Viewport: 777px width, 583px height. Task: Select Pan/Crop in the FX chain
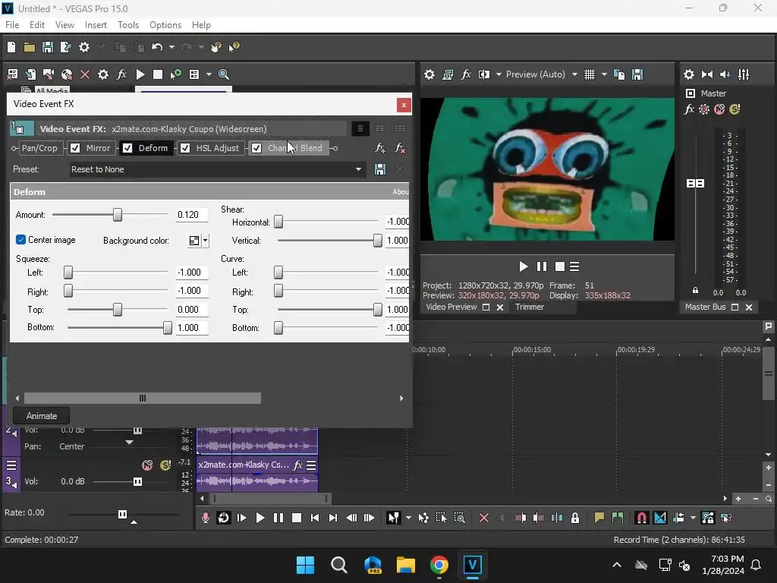(x=39, y=148)
